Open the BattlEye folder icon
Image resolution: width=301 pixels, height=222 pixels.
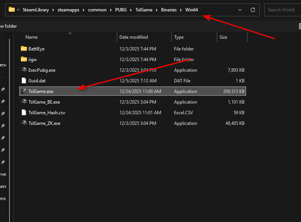click(x=24, y=49)
